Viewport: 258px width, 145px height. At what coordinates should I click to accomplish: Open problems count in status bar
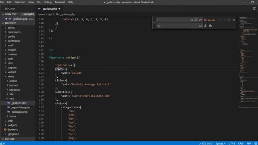[2, 143]
